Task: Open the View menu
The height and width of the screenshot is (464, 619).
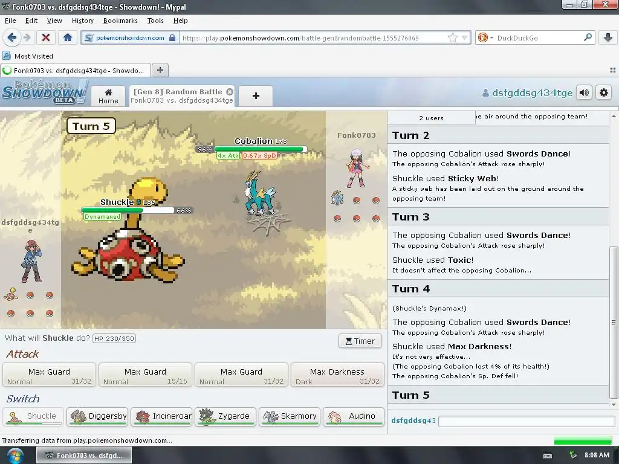Action: point(54,21)
